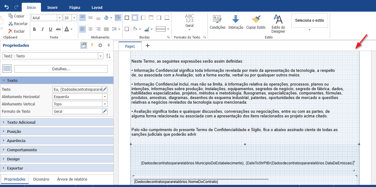Image resolution: width=376 pixels, height=187 pixels.
Task: Expand the Texto Adicional section
Action: tap(57, 122)
